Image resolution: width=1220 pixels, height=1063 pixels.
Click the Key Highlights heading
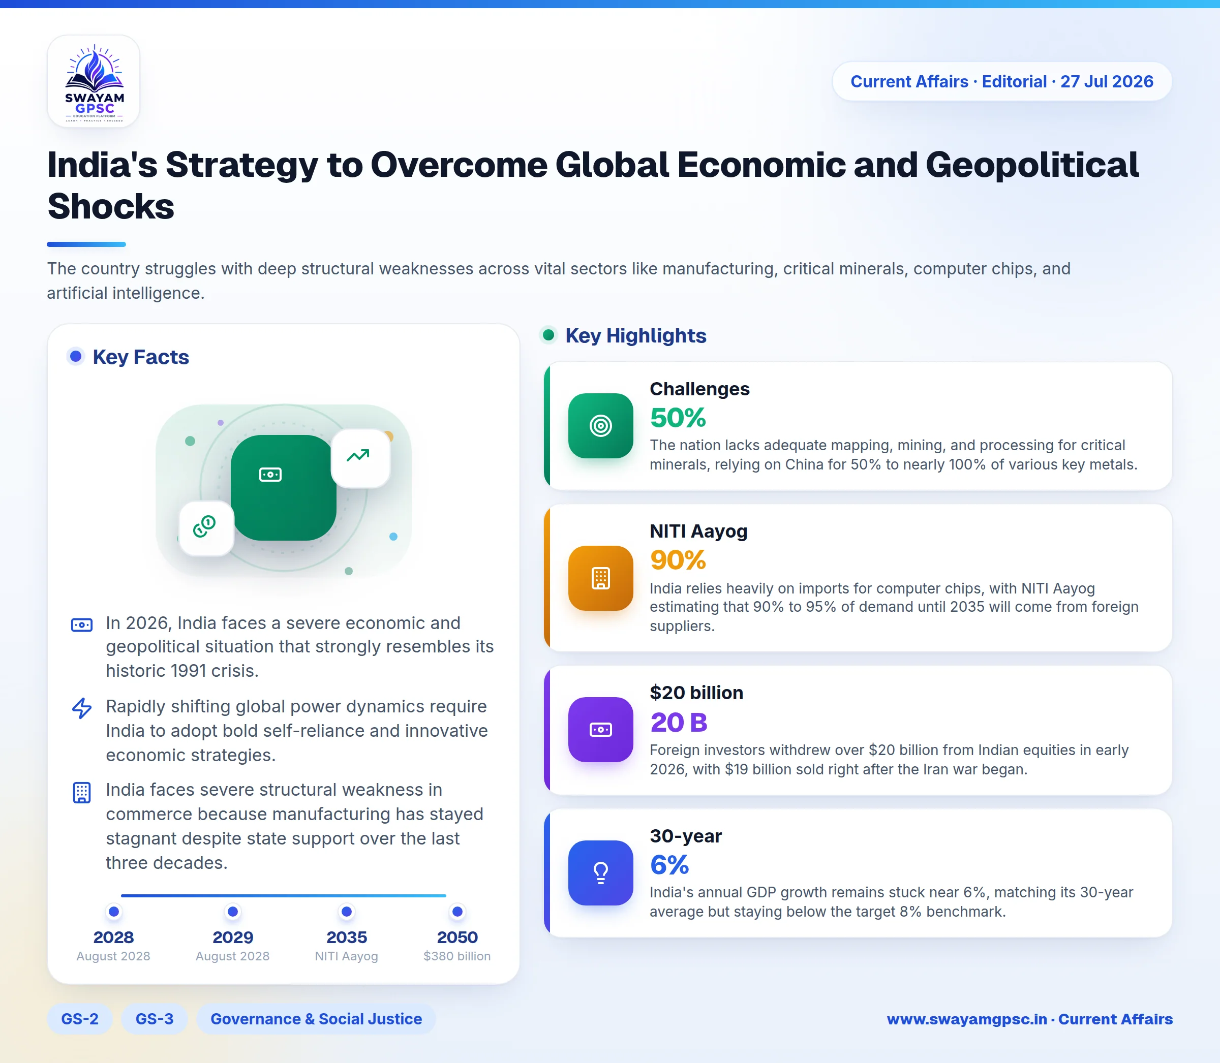click(x=635, y=335)
